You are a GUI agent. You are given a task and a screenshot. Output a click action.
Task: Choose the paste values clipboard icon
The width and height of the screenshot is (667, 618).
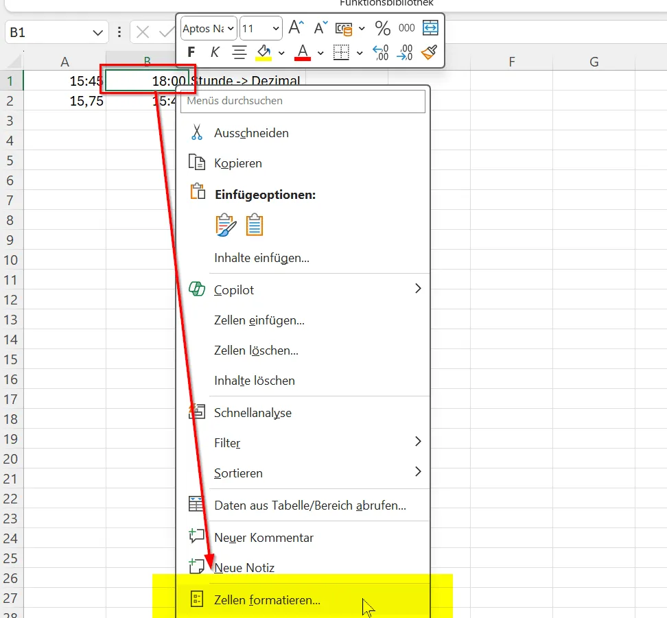click(x=255, y=224)
